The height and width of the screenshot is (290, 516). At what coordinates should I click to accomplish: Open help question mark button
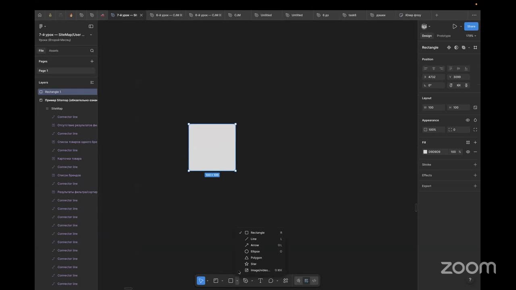[x=470, y=280]
